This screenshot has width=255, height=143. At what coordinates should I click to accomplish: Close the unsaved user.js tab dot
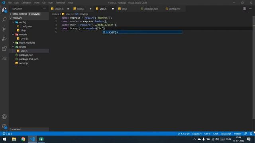(113, 9)
